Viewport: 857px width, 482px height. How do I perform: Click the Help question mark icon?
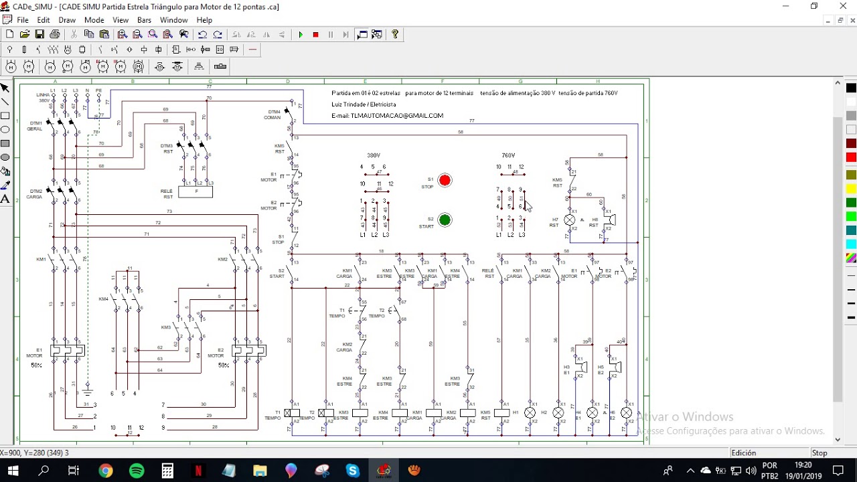[395, 34]
